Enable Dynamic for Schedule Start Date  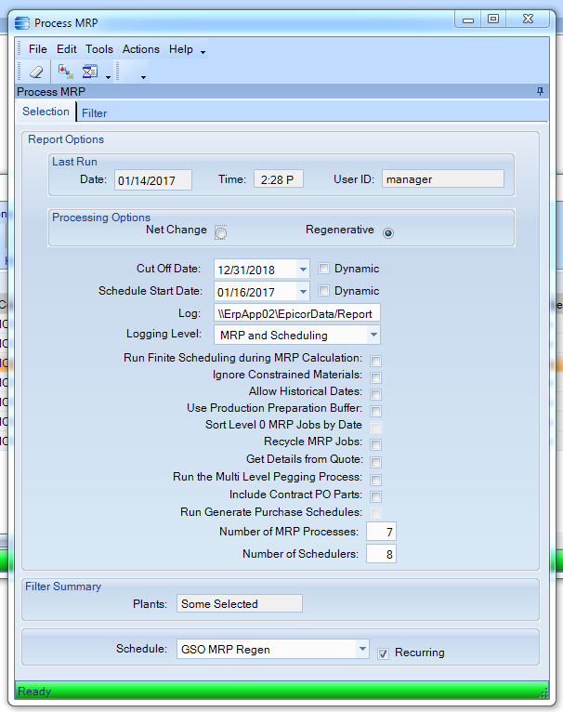coord(323,291)
